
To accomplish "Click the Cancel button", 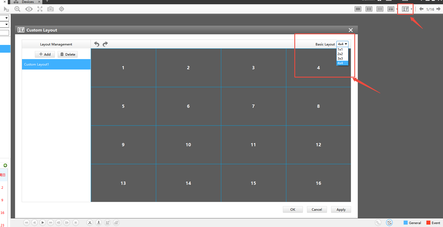I will (x=317, y=209).
